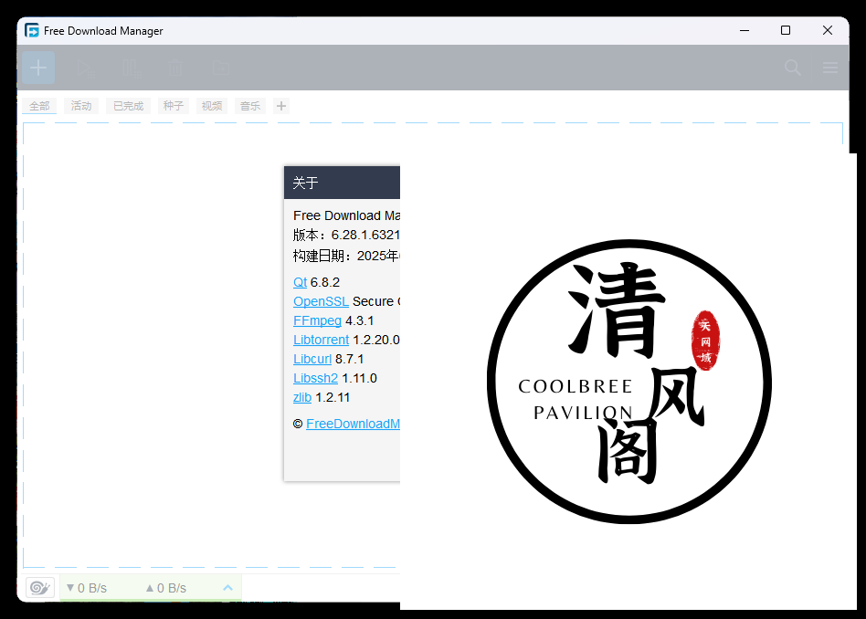Expand the speed panel chevron arrow

(x=227, y=588)
